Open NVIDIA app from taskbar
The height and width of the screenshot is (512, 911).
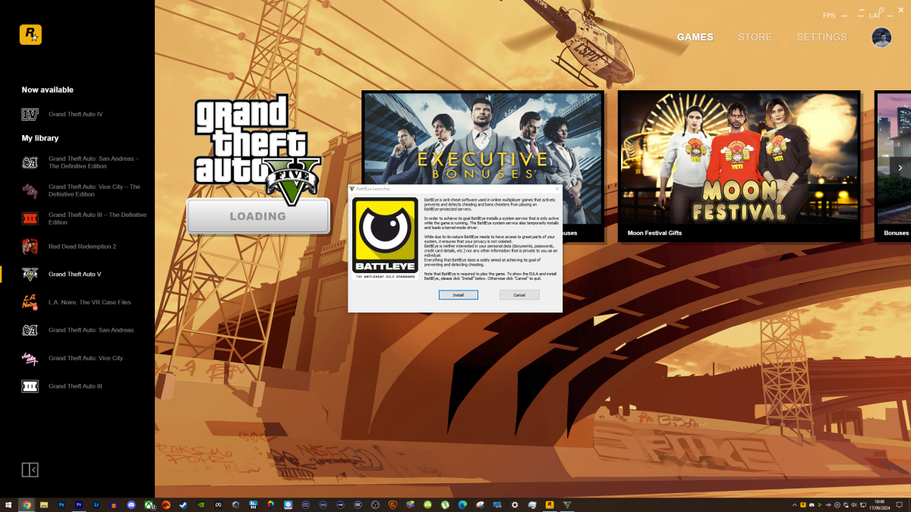(201, 504)
